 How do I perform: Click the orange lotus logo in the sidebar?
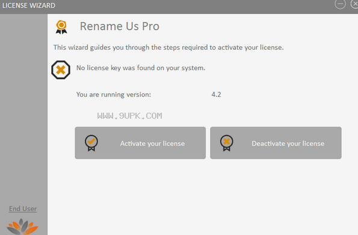coord(22,227)
